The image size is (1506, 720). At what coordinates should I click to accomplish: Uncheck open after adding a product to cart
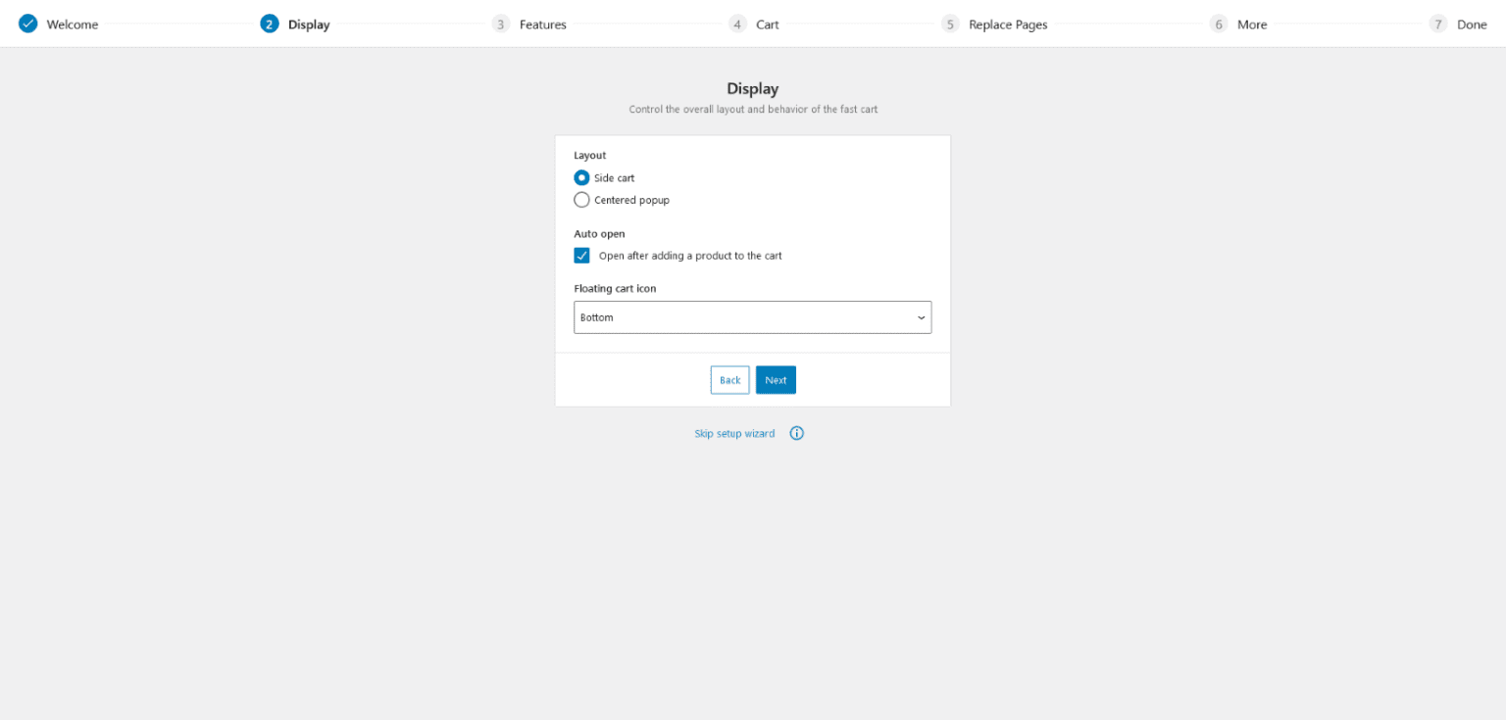tap(581, 255)
